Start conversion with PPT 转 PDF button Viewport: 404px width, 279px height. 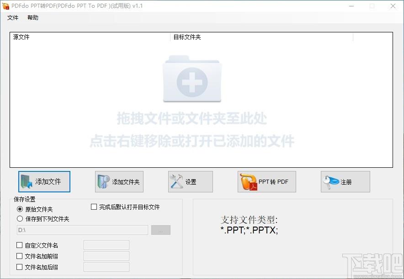[x=267, y=181]
